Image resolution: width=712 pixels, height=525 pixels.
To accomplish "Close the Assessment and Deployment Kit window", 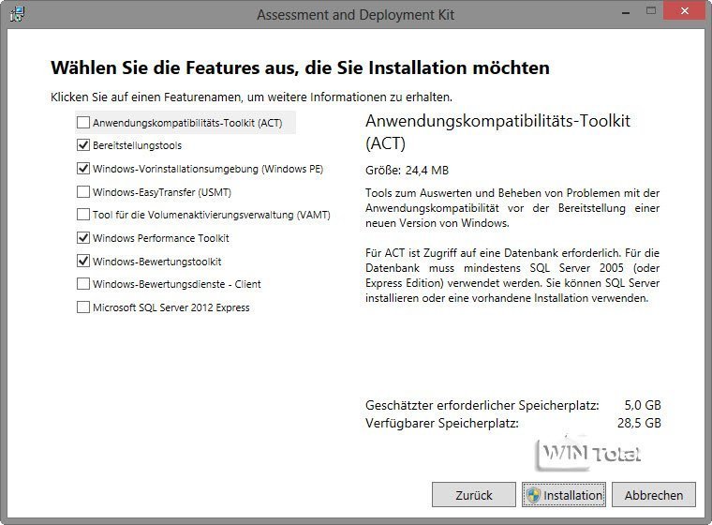I will [685, 11].
